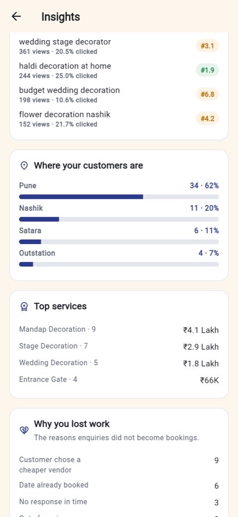Select the #3.1 rank badge
This screenshot has width=238, height=517.
click(x=207, y=46)
